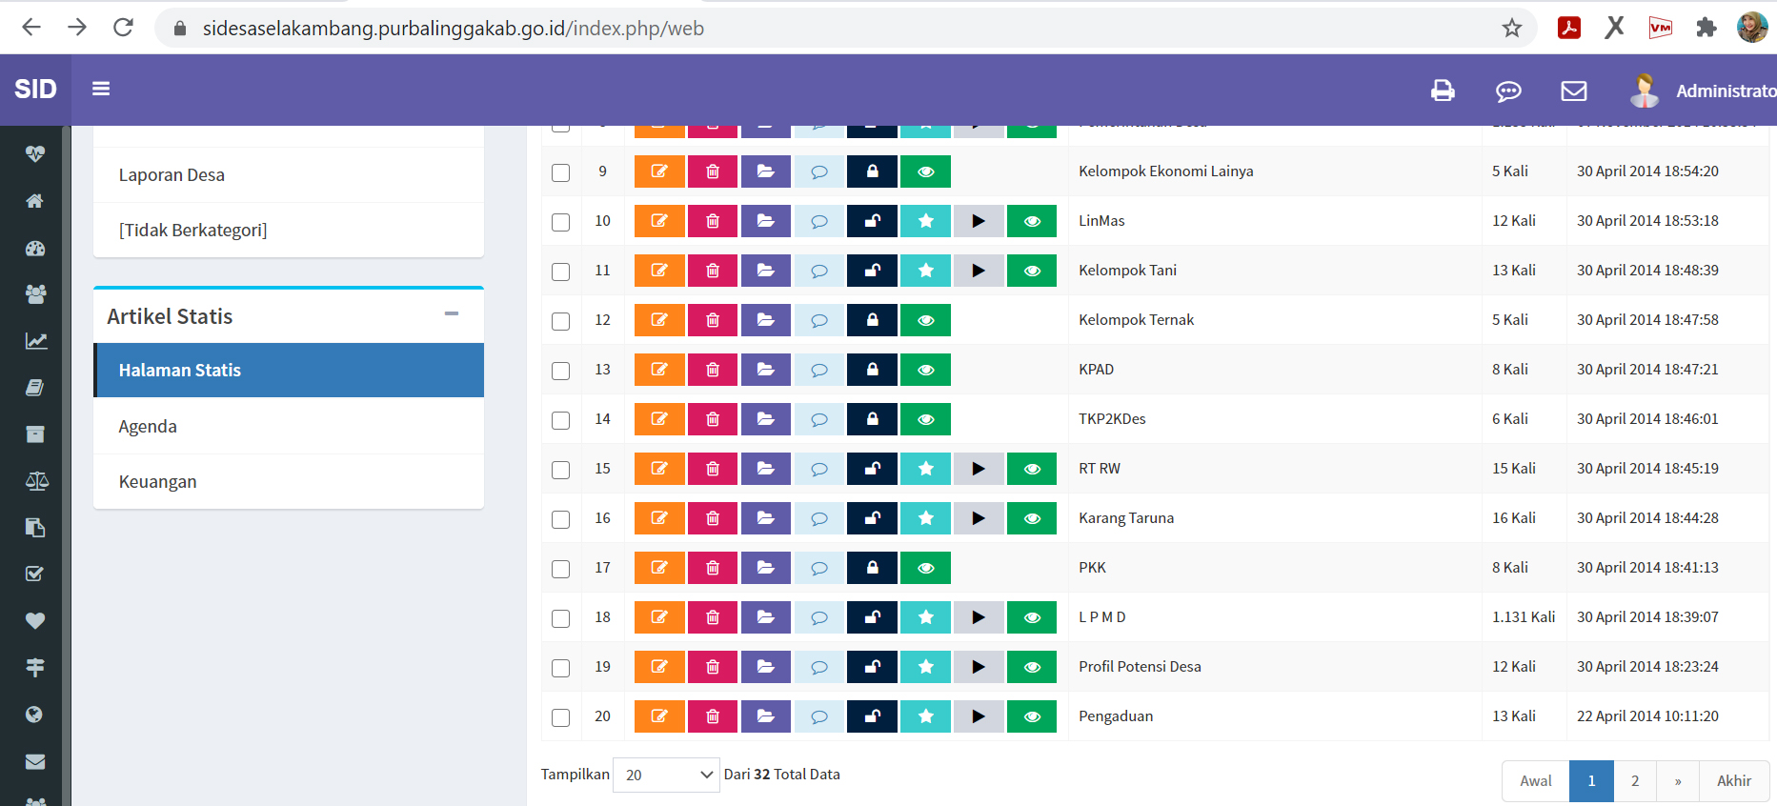Delete the LinMas article

tap(713, 221)
